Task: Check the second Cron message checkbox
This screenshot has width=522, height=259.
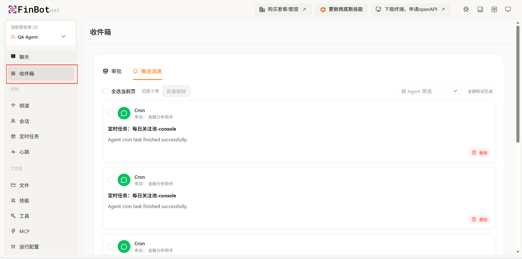Action: tap(111, 180)
